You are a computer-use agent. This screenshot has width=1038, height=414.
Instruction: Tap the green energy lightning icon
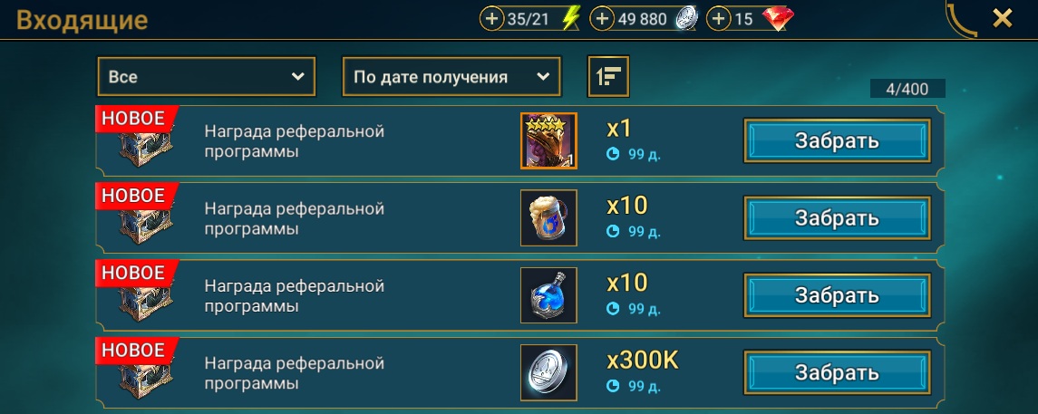(x=570, y=19)
